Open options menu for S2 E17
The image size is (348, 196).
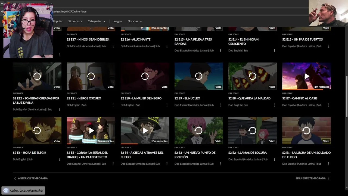[113, 46]
